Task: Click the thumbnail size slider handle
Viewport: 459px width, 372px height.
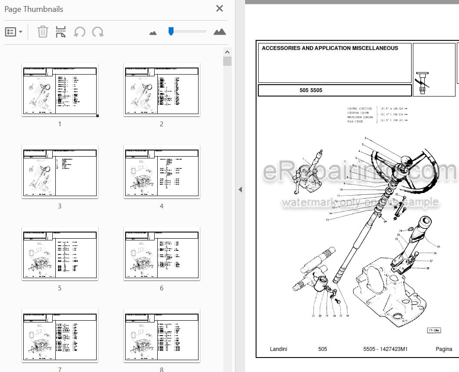Action: 171,31
